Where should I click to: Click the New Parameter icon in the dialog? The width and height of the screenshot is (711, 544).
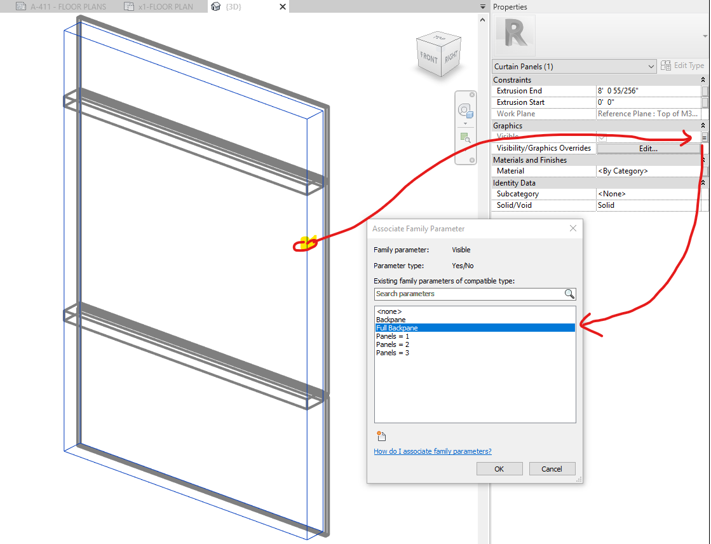(x=381, y=435)
